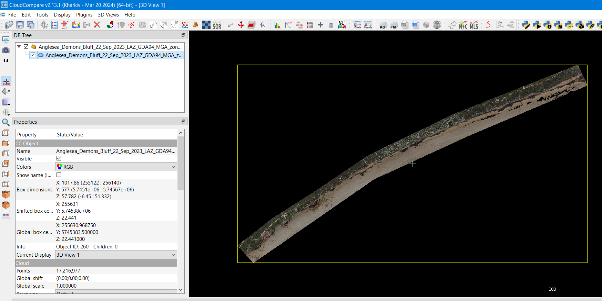Screen dimensions: 602x301
Task: Uncheck the Visible property checkbox
Action: tap(59, 158)
